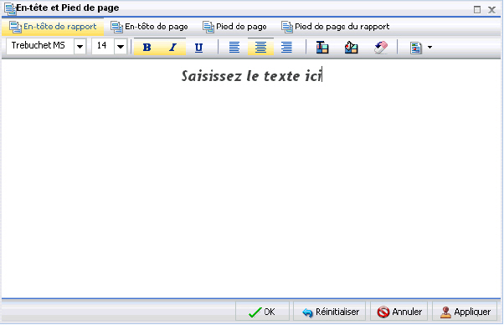This screenshot has width=504, height=325.
Task: Expand the font size 14 dropdown arrow
Action: pyautogui.click(x=121, y=47)
